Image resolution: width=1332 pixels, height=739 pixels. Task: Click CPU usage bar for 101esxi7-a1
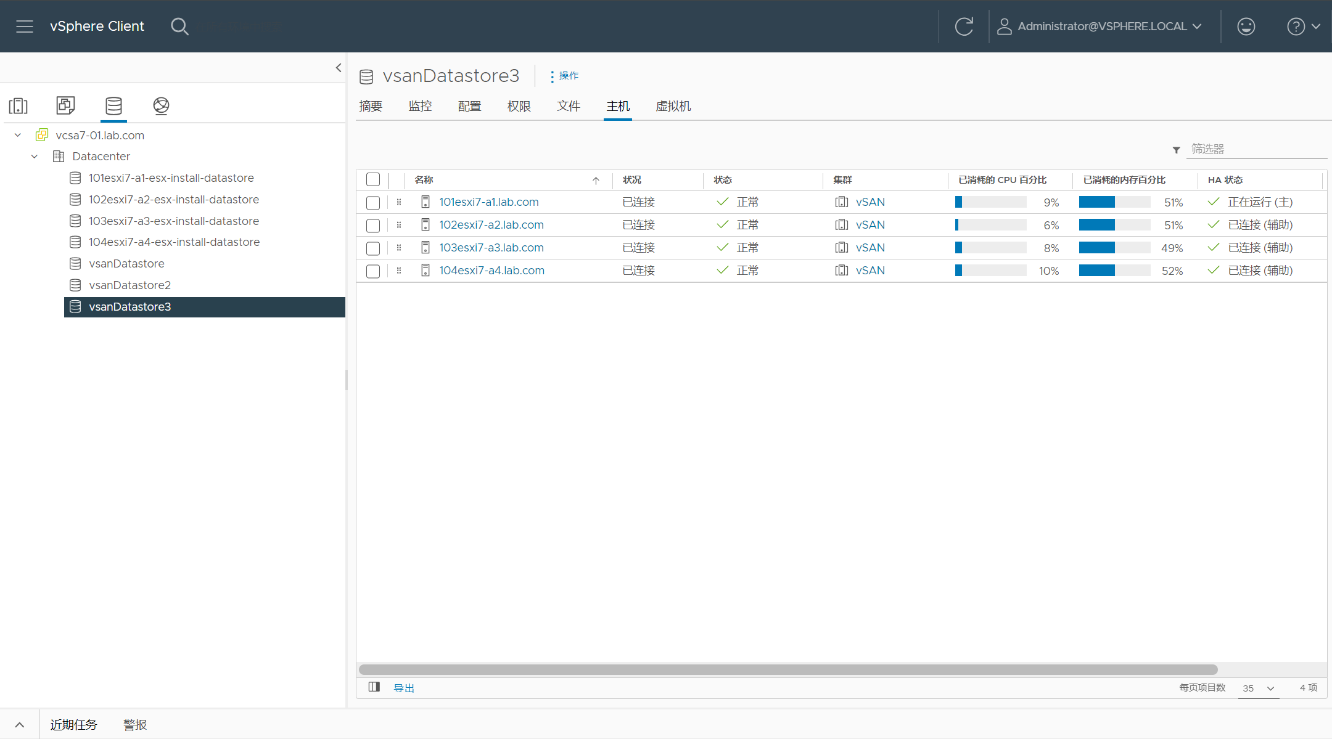(x=990, y=202)
